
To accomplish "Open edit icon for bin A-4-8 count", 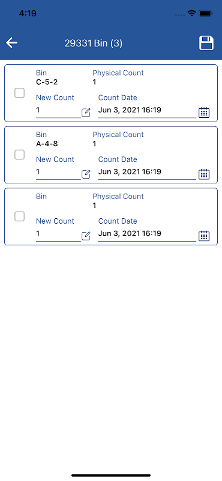I will pyautogui.click(x=86, y=174).
